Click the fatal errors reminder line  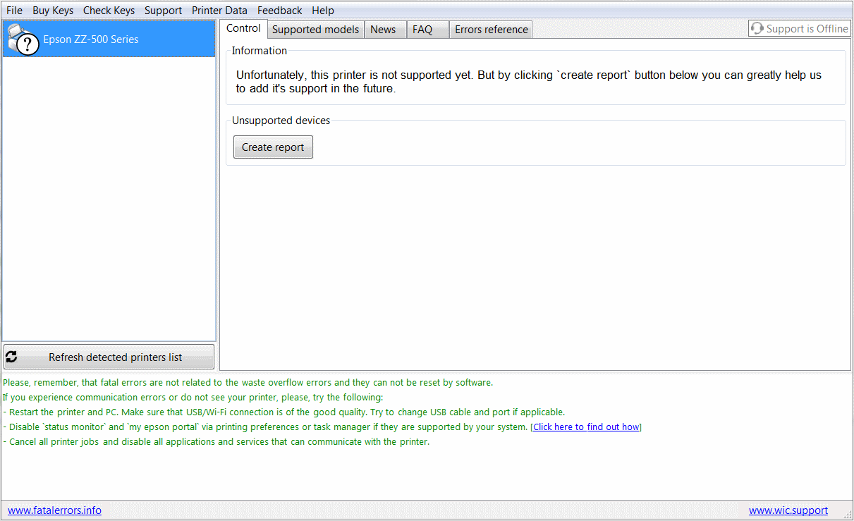(248, 383)
